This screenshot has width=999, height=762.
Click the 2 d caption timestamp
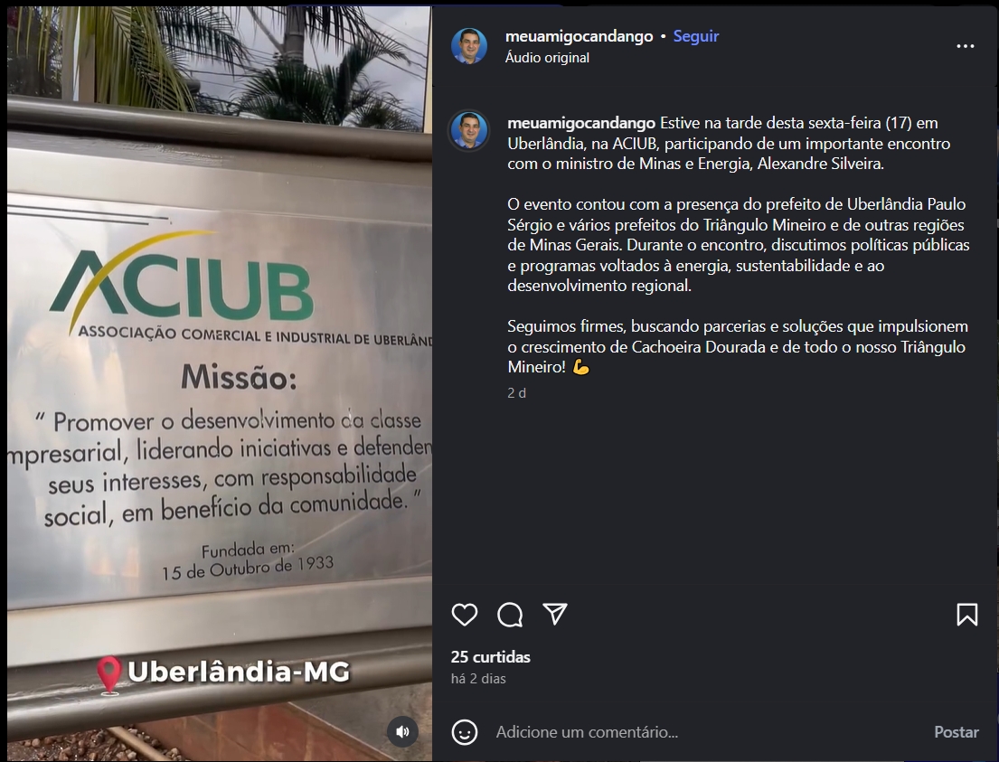(x=517, y=393)
